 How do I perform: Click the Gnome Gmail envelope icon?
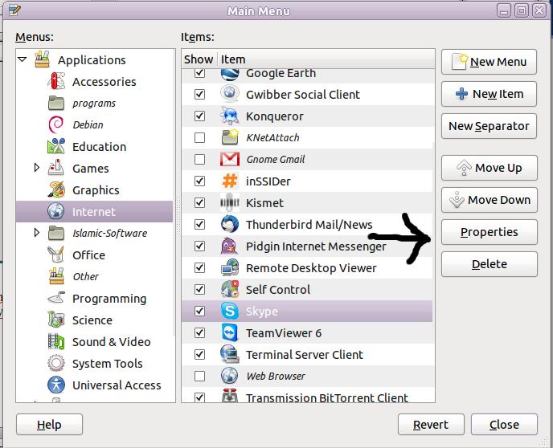[230, 159]
